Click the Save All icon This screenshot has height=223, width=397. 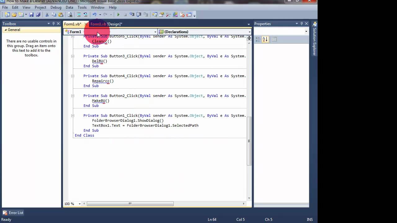[38, 15]
